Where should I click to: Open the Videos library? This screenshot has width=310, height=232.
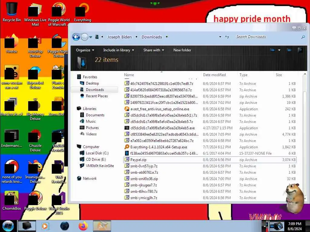91,134
